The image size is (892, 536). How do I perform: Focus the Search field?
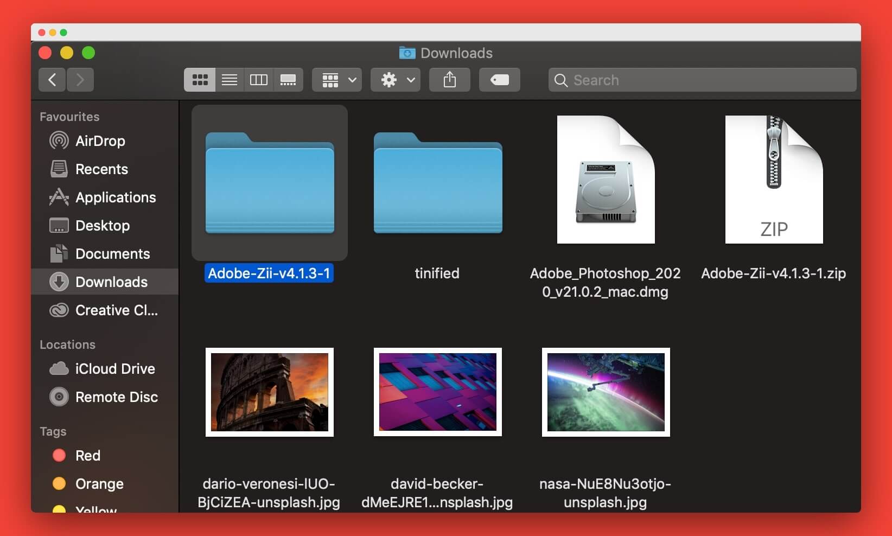point(703,80)
